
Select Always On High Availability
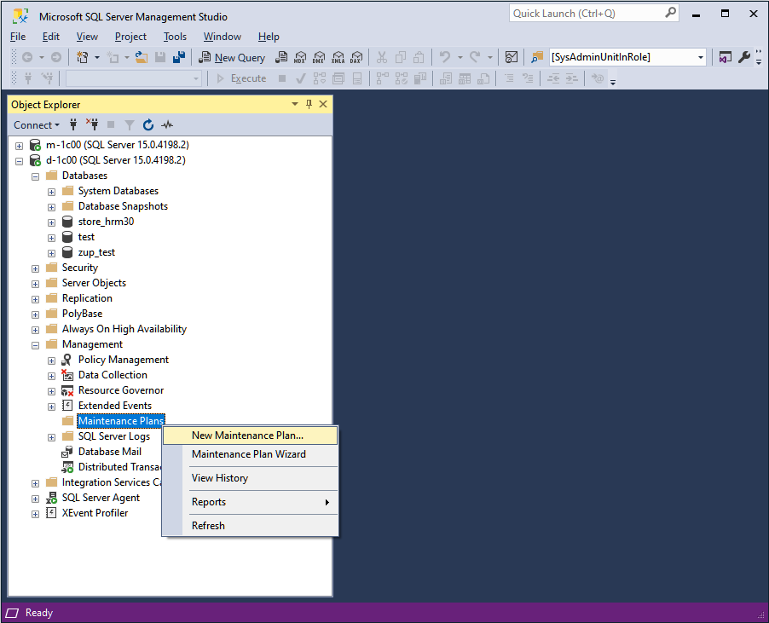click(x=124, y=329)
